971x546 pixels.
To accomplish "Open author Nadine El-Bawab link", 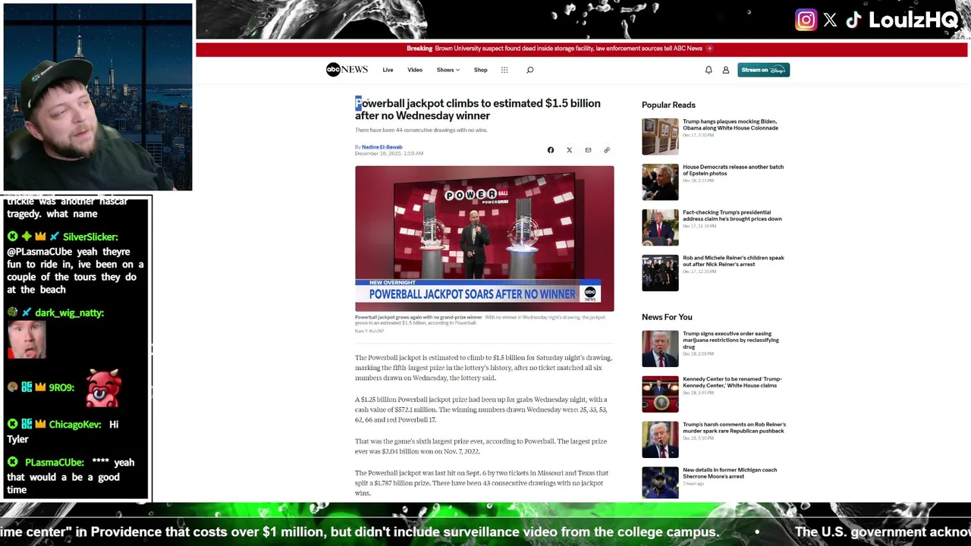I will pos(382,147).
